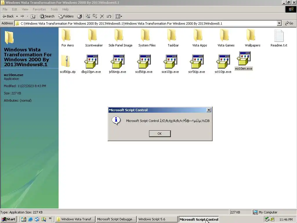Screen dimensions: 297x223
Task: Click the Undo toolbar icon
Action: (x=109, y=16)
